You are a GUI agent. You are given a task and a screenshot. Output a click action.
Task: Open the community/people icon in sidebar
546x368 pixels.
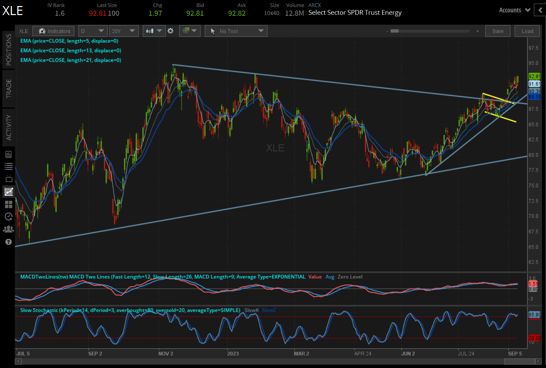coord(9,229)
